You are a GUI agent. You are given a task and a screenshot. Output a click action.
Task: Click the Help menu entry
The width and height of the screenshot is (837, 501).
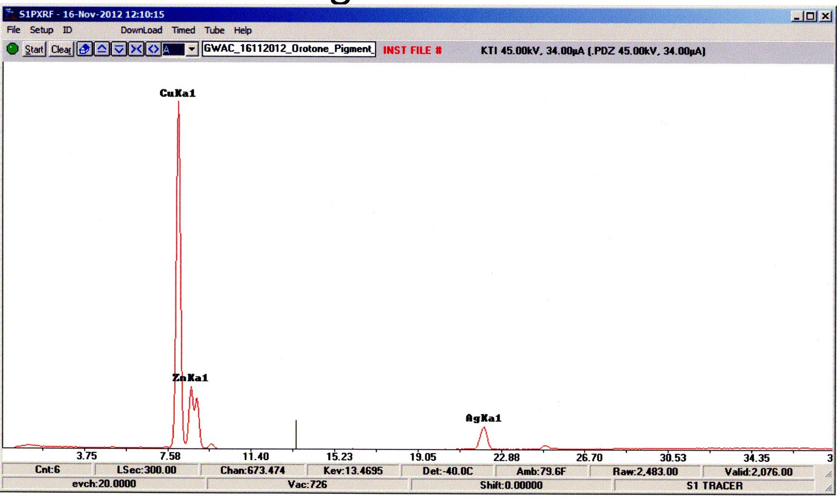point(243,30)
